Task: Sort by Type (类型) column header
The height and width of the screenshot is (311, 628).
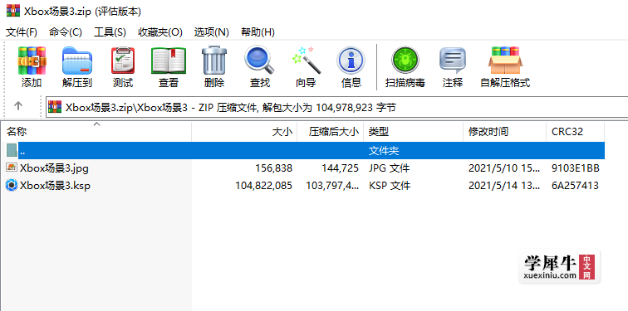Action: 414,132
